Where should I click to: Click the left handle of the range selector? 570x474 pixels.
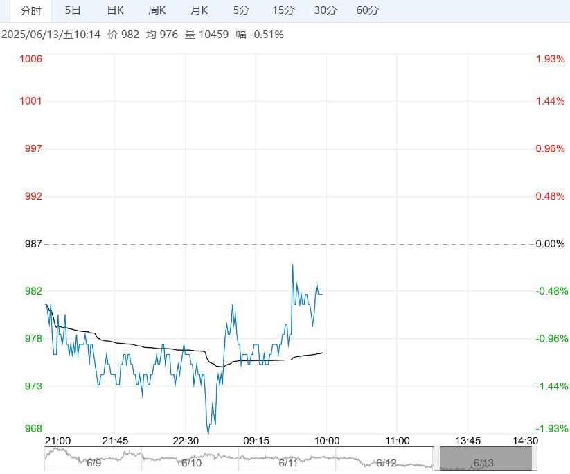(437, 459)
